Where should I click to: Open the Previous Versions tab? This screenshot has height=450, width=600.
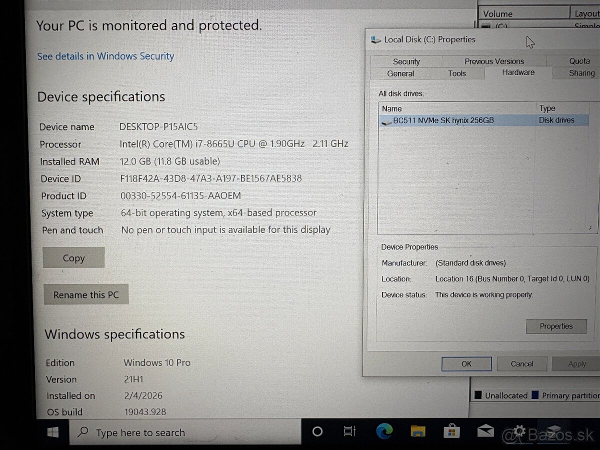(494, 61)
